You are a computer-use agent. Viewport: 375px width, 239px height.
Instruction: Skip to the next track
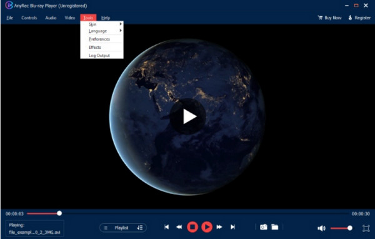pyautogui.click(x=232, y=226)
